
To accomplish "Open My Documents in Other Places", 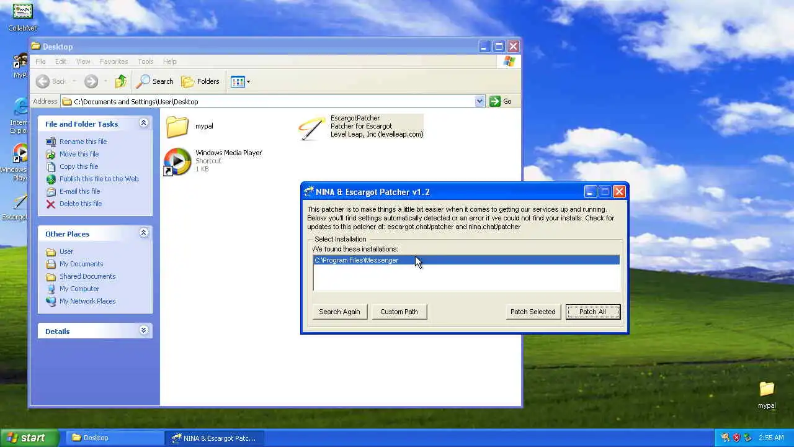I will point(81,264).
